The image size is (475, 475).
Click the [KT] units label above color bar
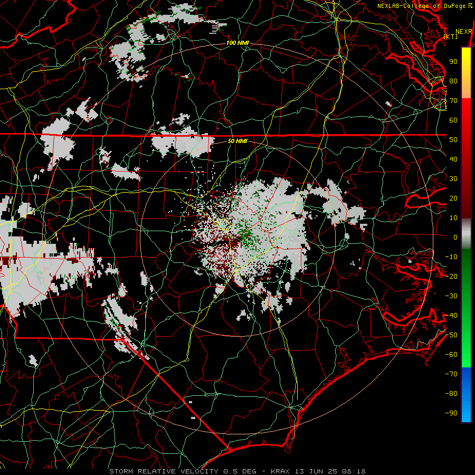tap(451, 36)
